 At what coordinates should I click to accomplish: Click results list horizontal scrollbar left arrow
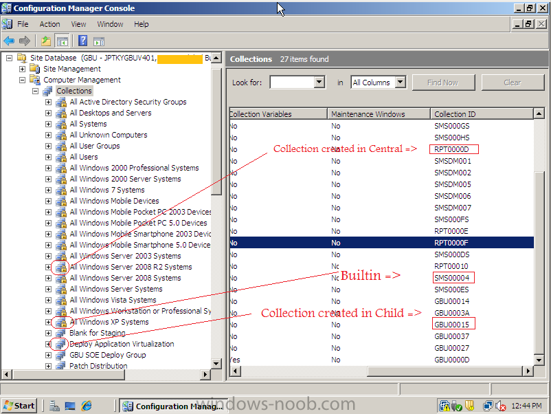click(x=235, y=371)
